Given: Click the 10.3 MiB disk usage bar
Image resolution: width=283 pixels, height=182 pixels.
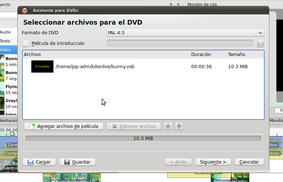Looking at the screenshot, I should (x=143, y=139).
